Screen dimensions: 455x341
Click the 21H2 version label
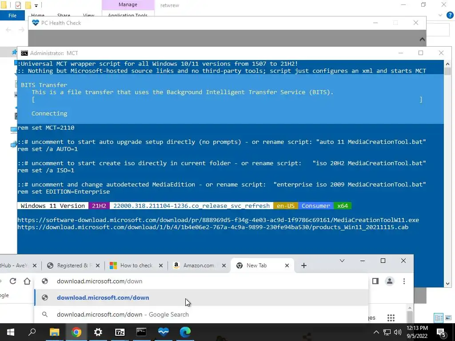tap(99, 206)
